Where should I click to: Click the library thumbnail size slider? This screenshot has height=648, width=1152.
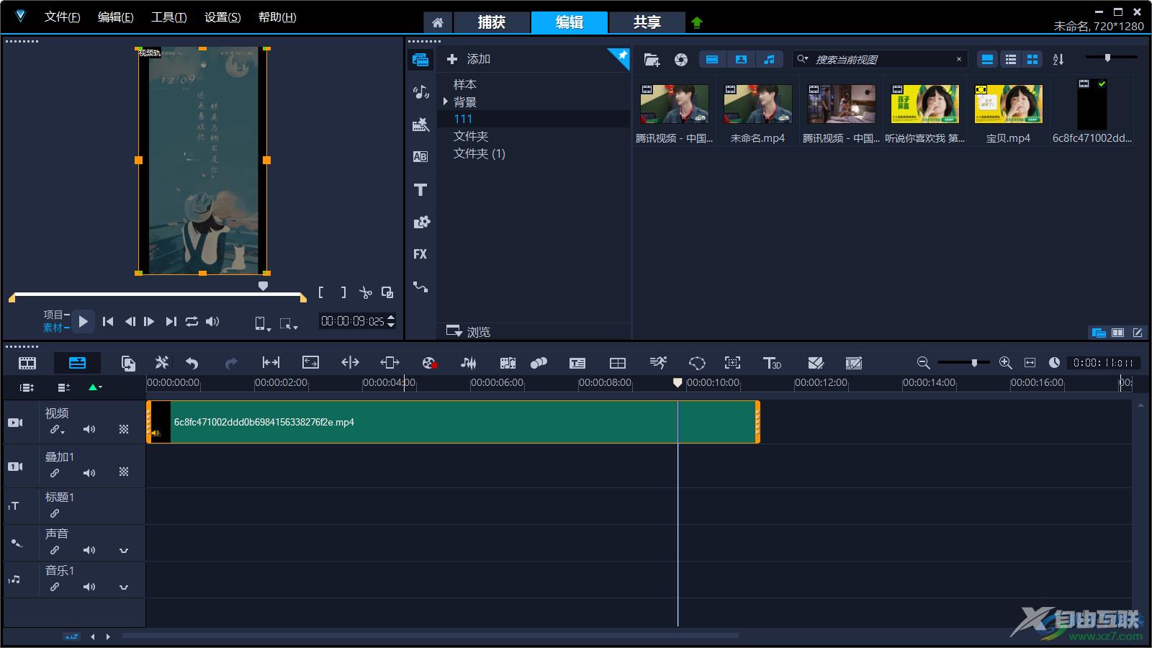coord(1108,58)
